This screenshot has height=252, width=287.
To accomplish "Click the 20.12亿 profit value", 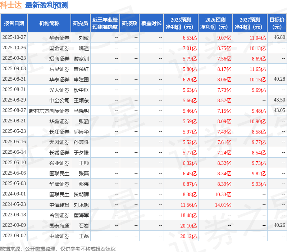I will click(188, 236).
